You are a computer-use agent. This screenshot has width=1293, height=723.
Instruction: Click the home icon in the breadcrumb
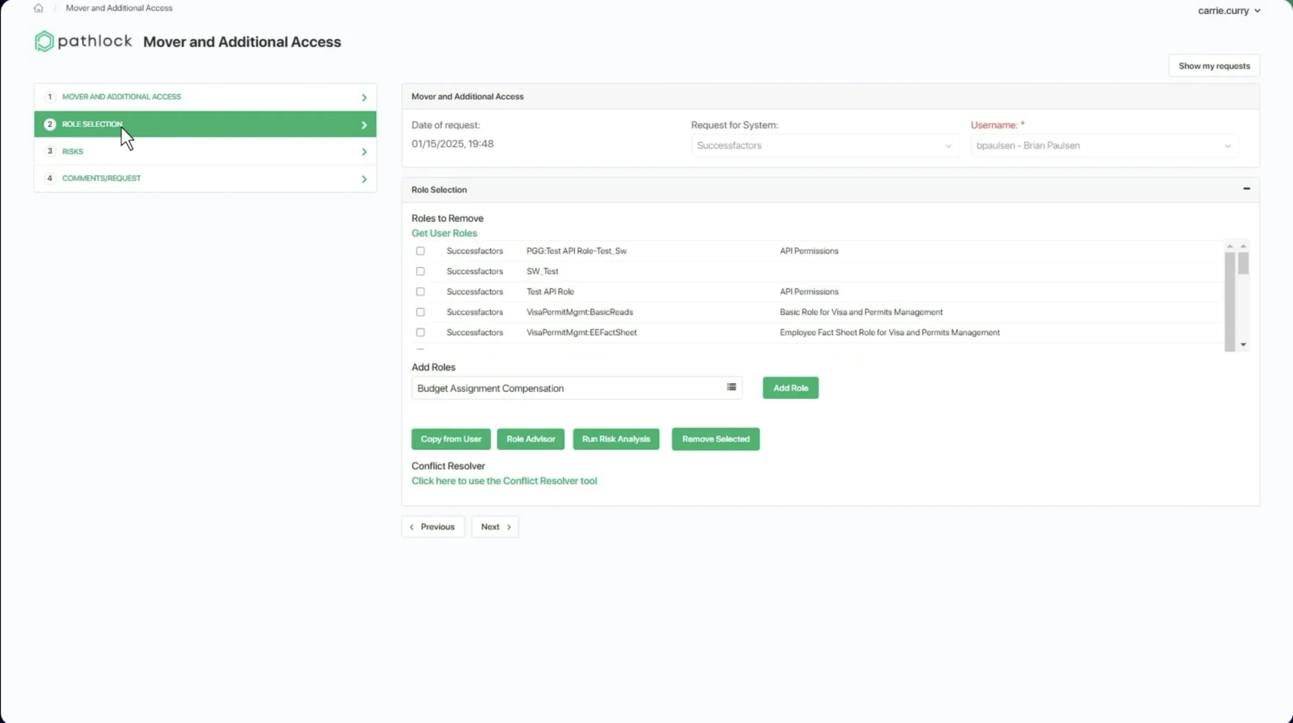[38, 8]
